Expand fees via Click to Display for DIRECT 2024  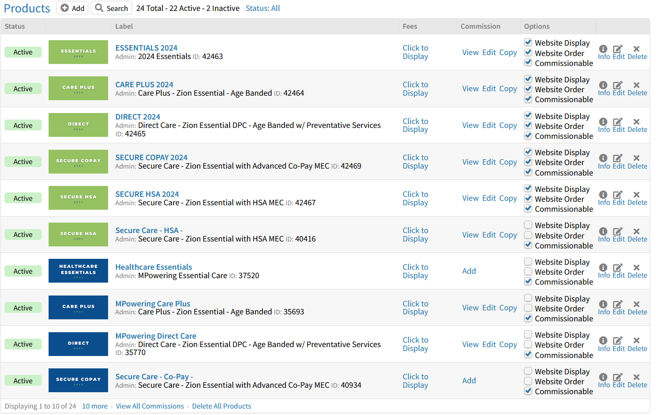tap(415, 125)
